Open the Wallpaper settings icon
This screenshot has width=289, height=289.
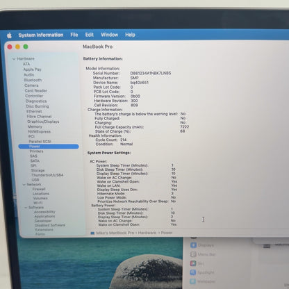[193, 281]
